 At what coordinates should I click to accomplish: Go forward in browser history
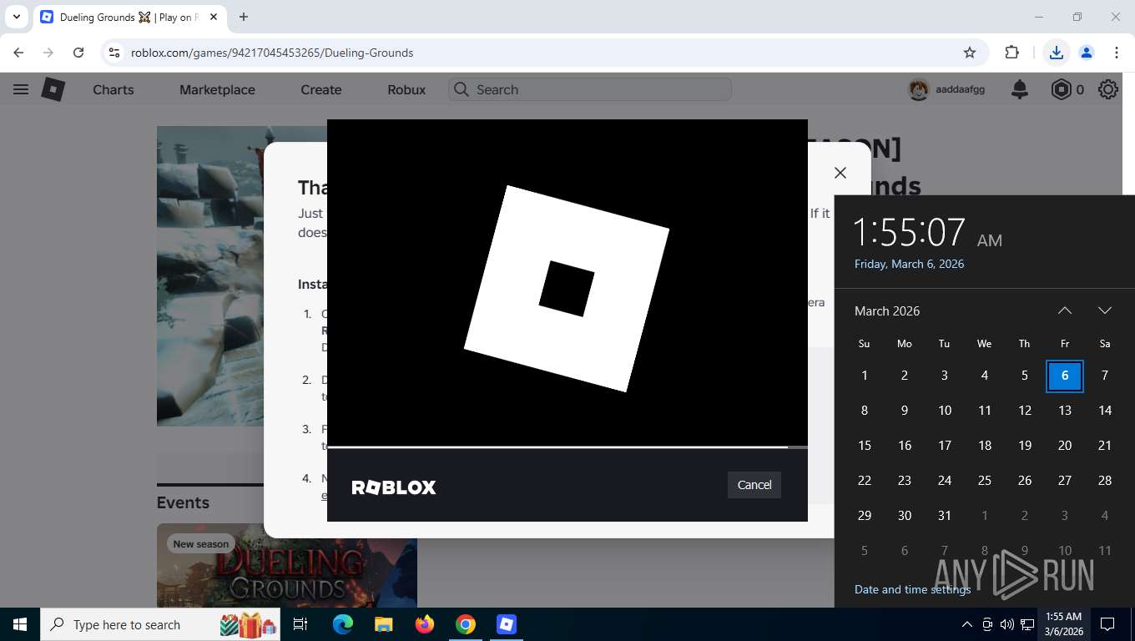point(48,53)
